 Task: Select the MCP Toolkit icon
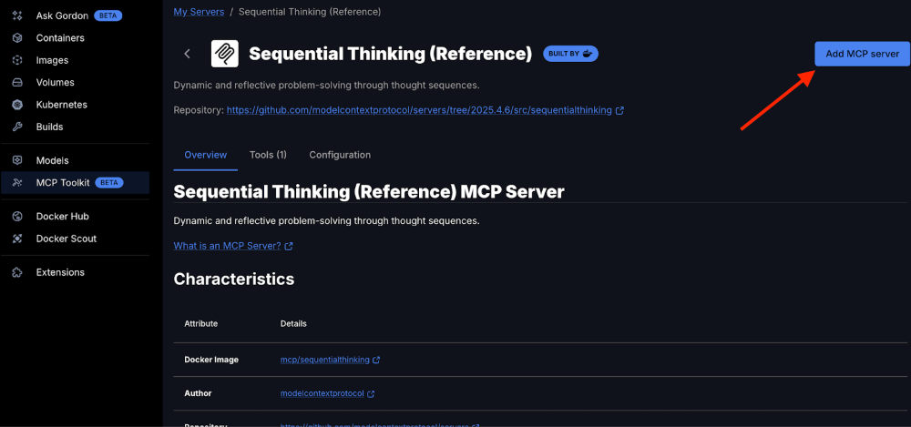pyautogui.click(x=16, y=182)
